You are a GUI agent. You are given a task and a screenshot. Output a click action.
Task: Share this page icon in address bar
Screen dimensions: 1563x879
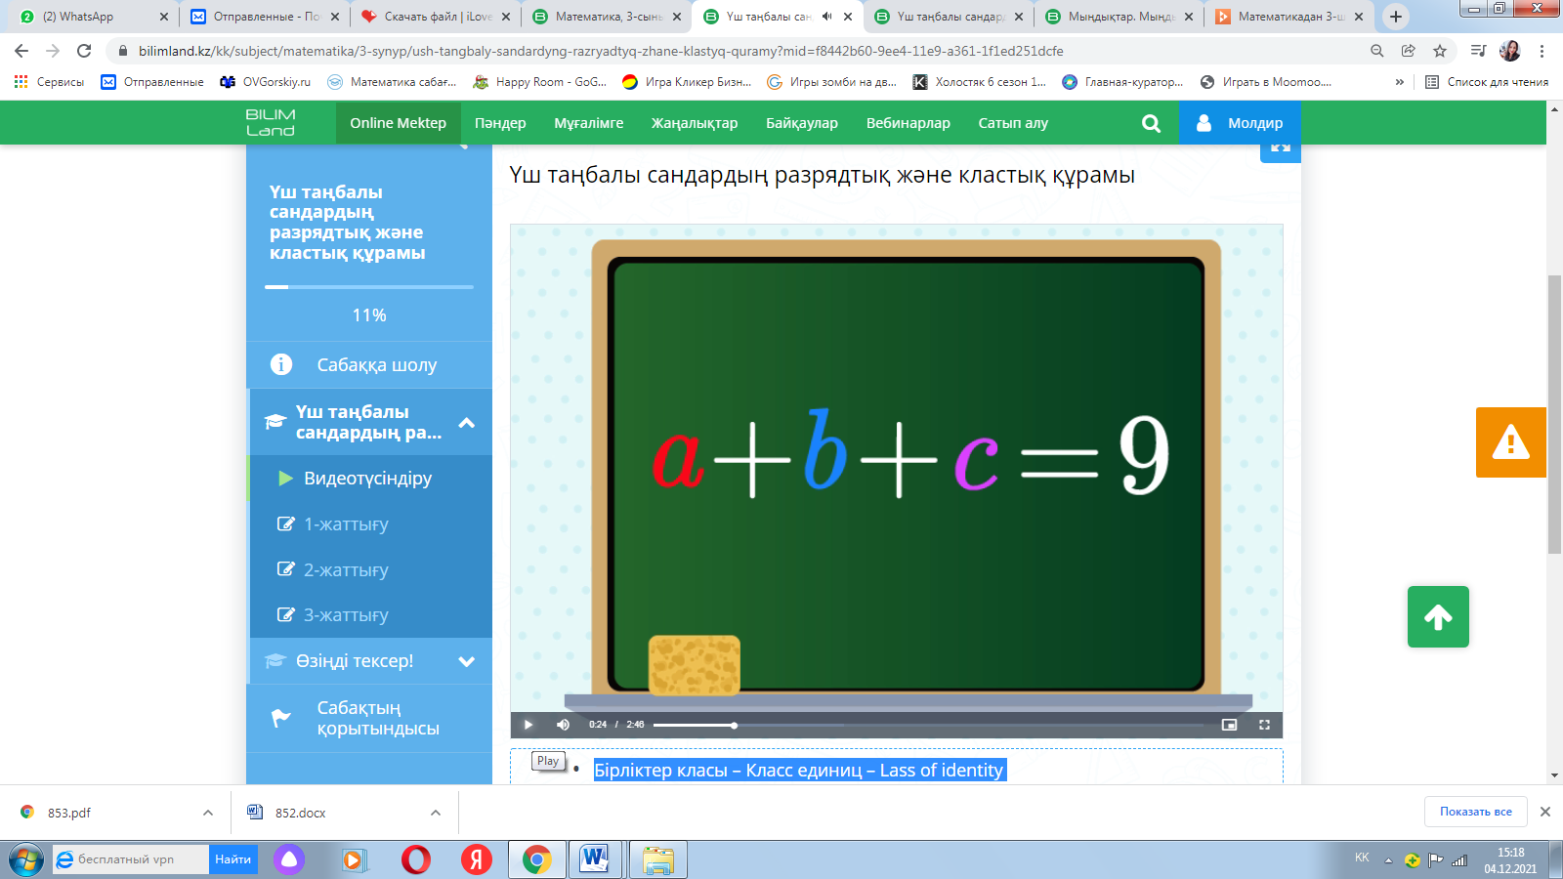tap(1409, 51)
